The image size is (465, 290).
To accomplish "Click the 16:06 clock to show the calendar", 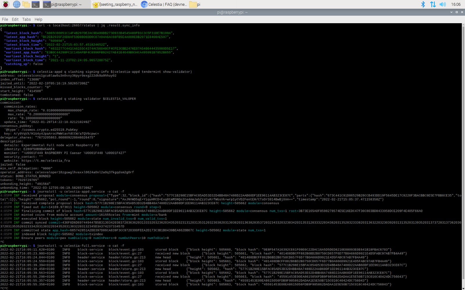I will point(457,4).
